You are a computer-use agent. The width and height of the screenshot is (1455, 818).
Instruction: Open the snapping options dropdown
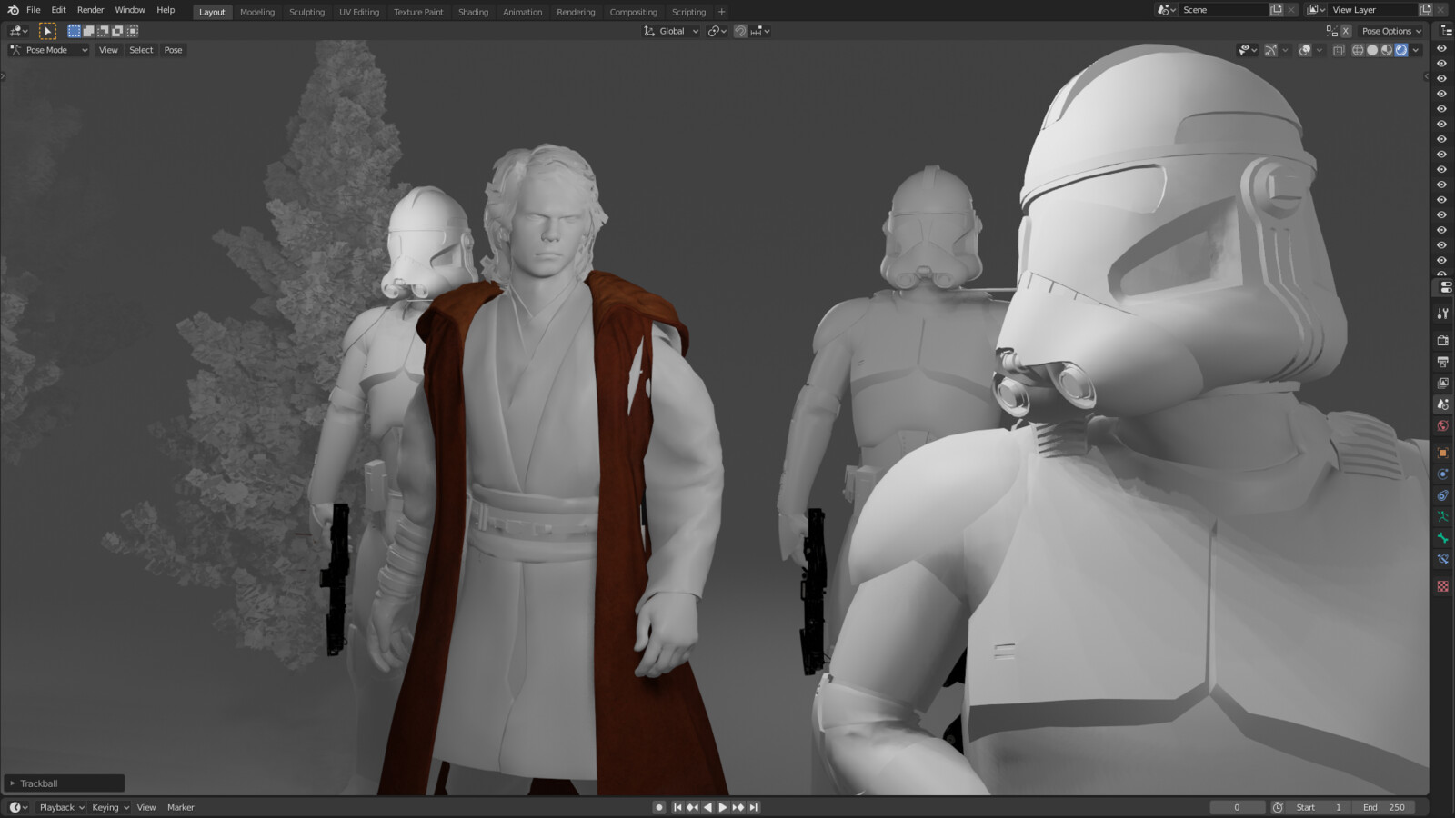click(x=760, y=31)
